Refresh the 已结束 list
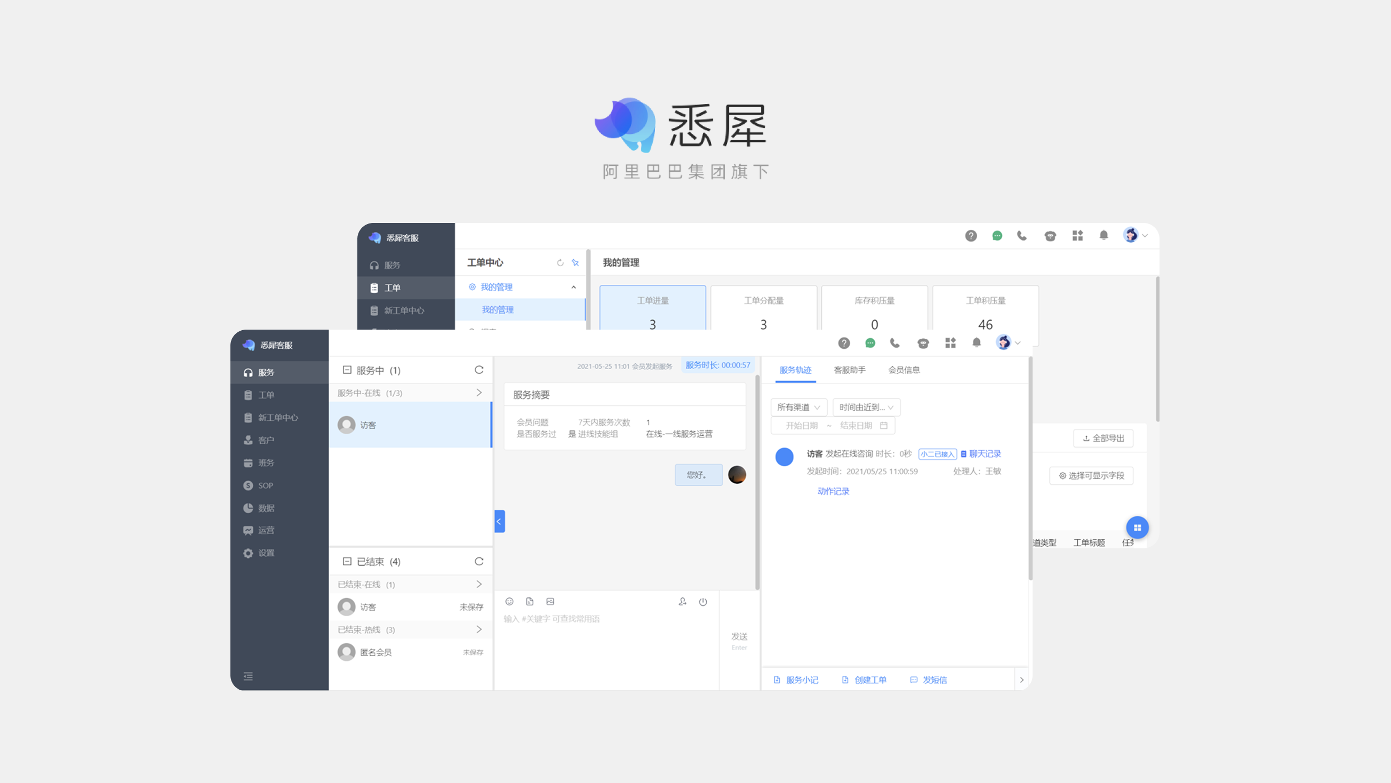 (479, 562)
